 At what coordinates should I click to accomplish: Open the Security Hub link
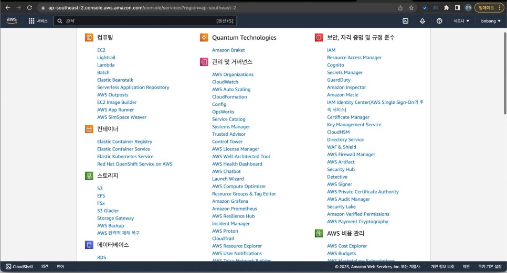341,169
